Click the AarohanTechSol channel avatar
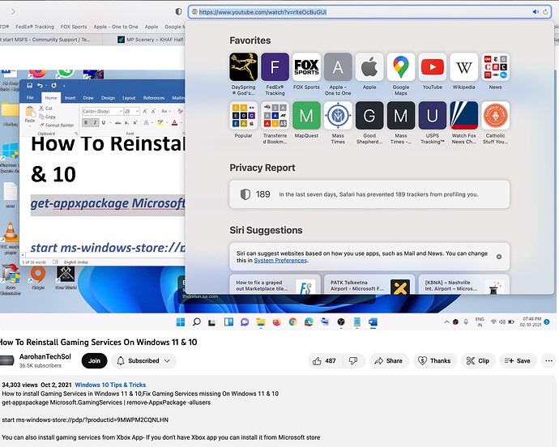This screenshot has height=447, width=559. [7, 360]
